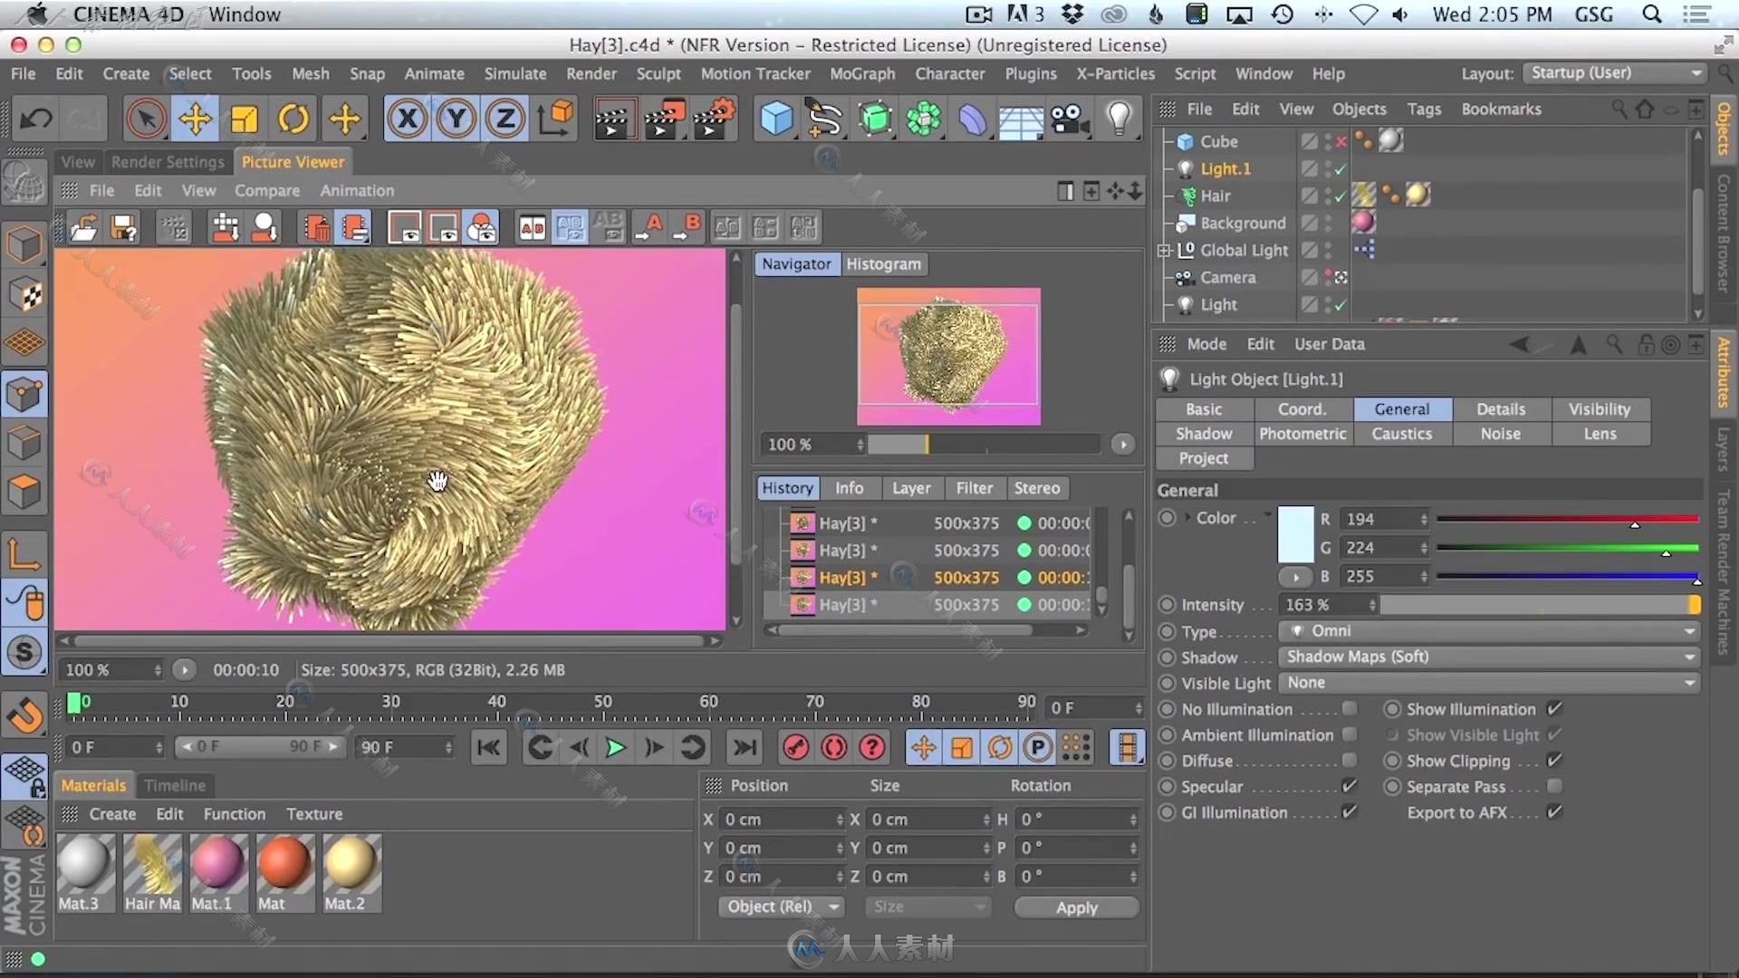The image size is (1739, 978).
Task: Select the Hair Ma material thumbnail
Action: [152, 873]
